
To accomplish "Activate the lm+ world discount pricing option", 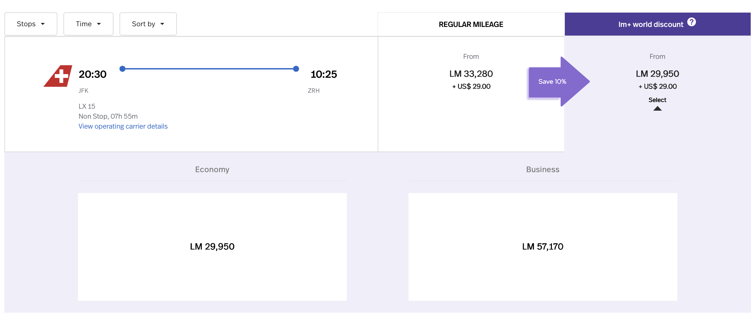I will pos(657,100).
